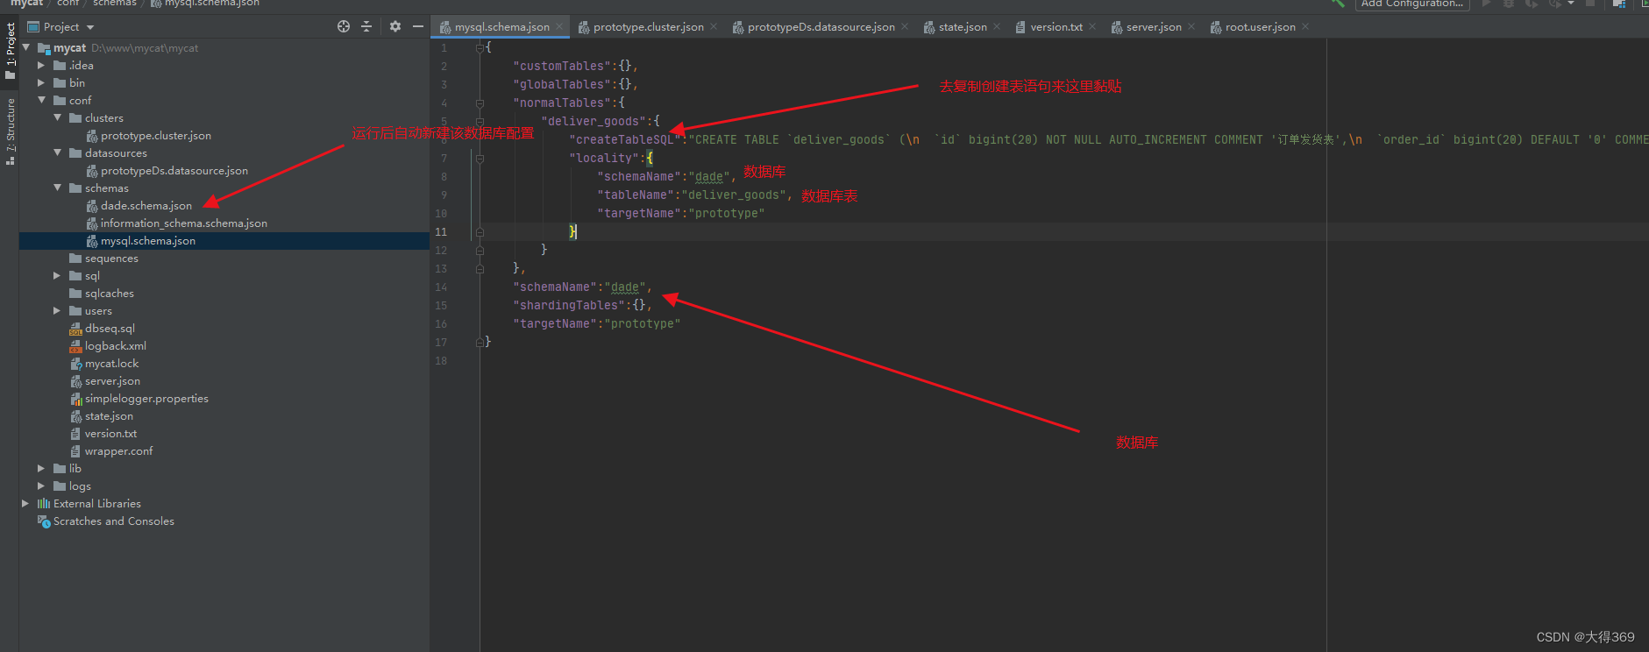Close the prototype.cluster.json tab
The height and width of the screenshot is (652, 1649).
tap(714, 27)
